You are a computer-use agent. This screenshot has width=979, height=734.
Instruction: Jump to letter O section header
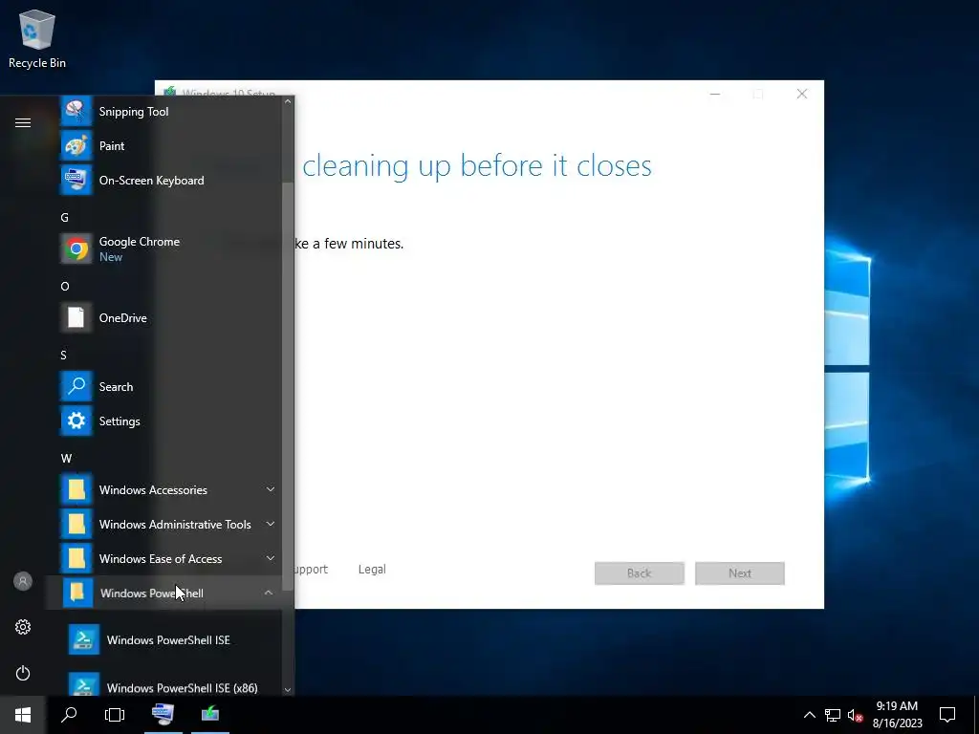[65, 287]
